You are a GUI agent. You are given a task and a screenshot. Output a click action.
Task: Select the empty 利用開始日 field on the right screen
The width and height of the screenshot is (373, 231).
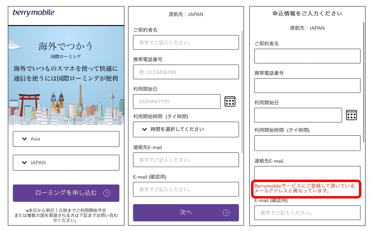tap(298, 115)
